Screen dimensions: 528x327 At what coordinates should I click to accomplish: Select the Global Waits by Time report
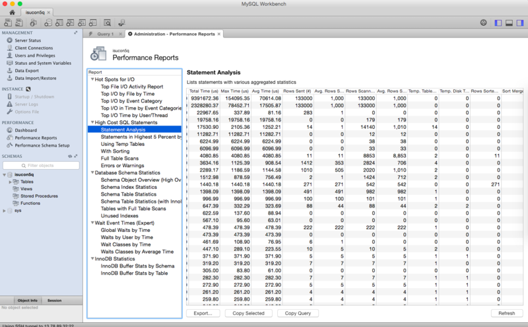[x=125, y=230]
